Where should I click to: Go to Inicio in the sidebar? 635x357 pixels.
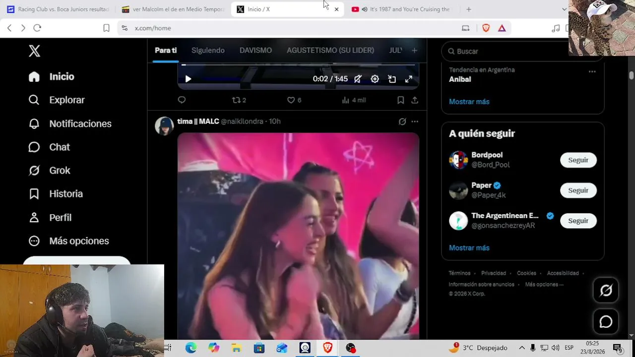(52, 77)
